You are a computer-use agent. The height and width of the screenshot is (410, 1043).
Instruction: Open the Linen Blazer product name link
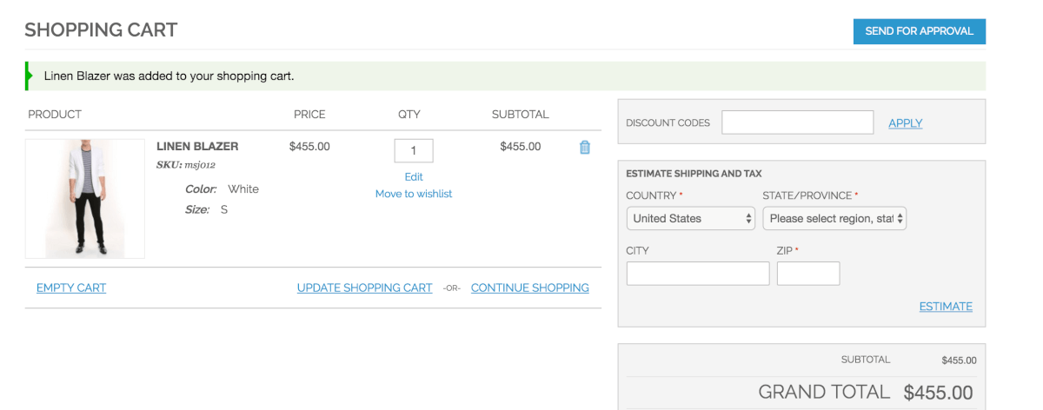[197, 146]
